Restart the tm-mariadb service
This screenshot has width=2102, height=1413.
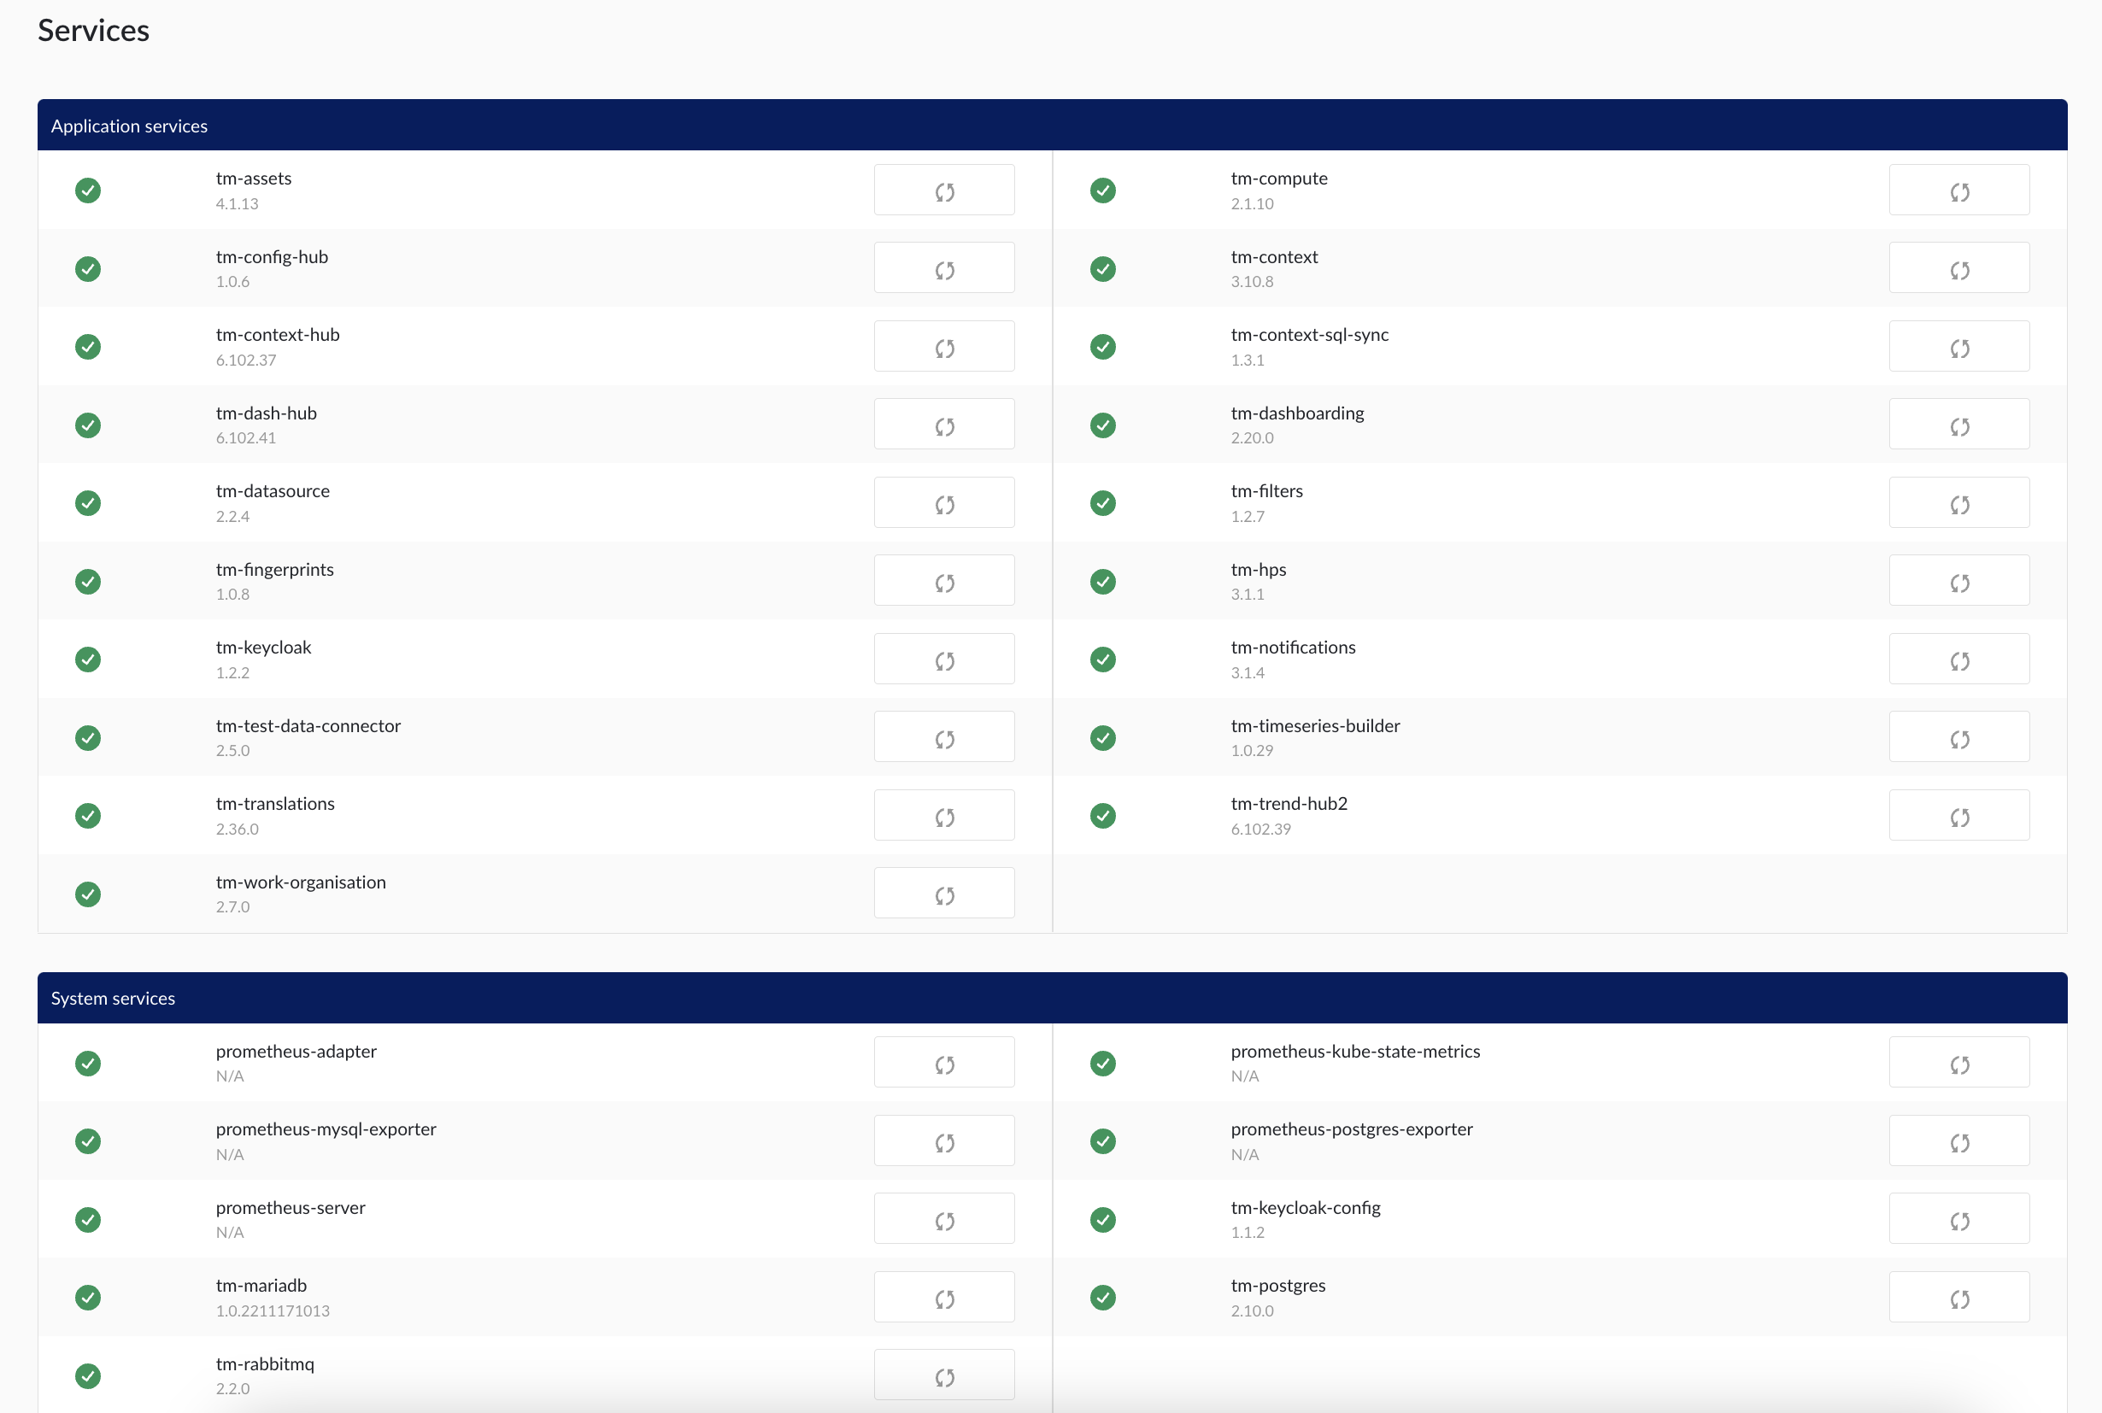point(943,1297)
